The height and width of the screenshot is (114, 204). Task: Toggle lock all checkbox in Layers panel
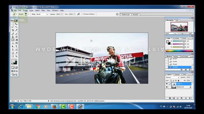[178, 80]
